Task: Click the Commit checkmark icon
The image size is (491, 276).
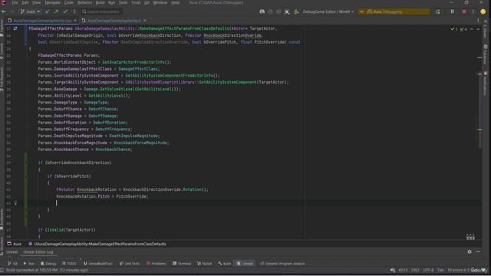Action: 65,11
